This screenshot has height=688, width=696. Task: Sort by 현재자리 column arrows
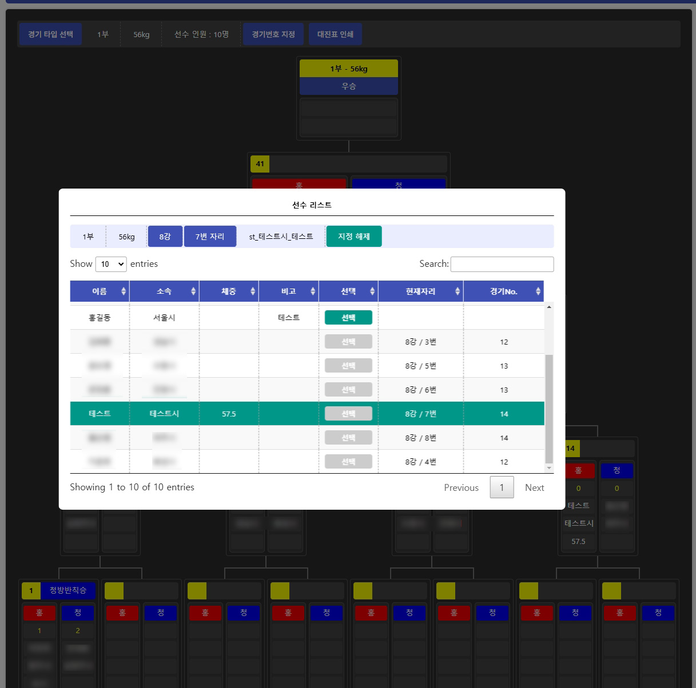458,291
